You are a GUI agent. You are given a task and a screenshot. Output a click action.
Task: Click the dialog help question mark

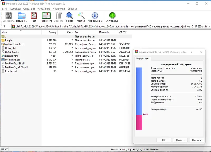coord(192,52)
